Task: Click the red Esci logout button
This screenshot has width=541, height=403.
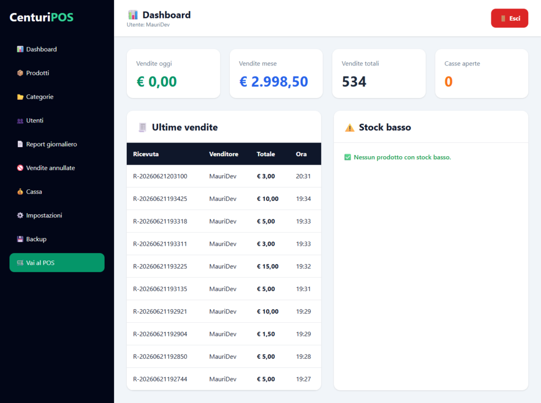Action: pos(509,18)
